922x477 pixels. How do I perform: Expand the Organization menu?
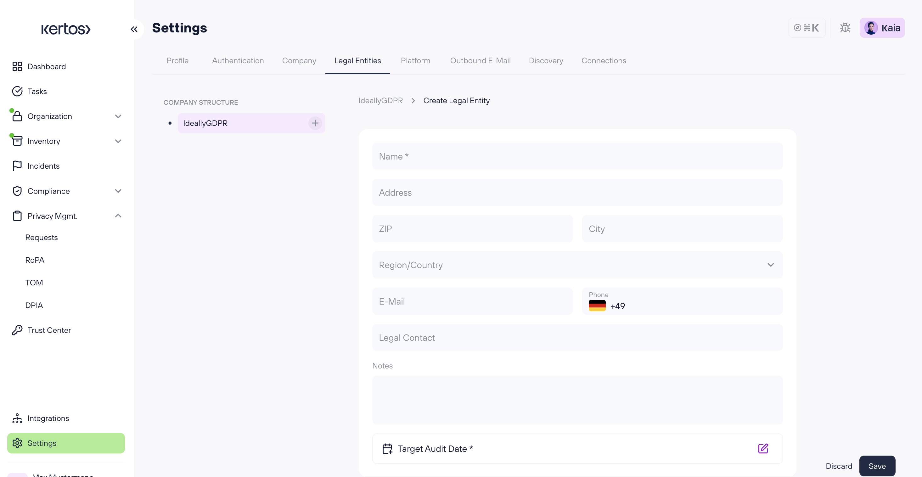pyautogui.click(x=118, y=116)
